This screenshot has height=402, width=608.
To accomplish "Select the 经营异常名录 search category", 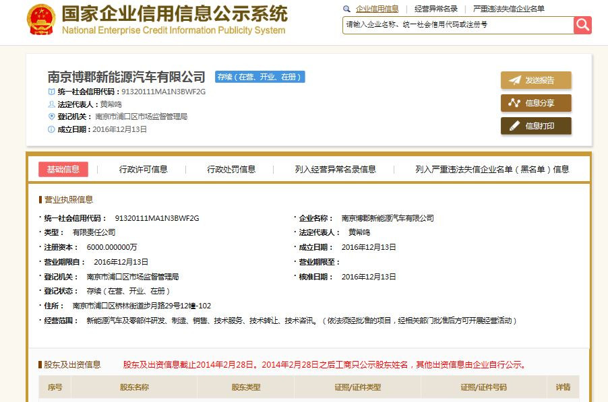I will [436, 9].
